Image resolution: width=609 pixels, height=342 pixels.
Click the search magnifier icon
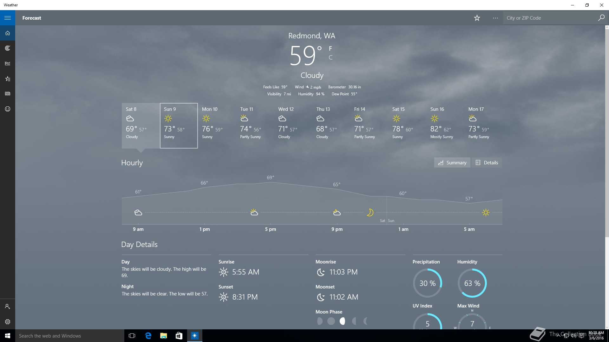(601, 18)
